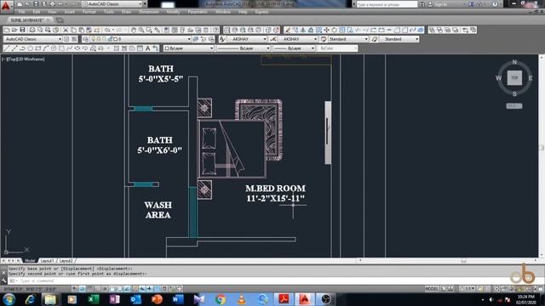Toggle MODEL space button in status bar

pyautogui.click(x=432, y=289)
